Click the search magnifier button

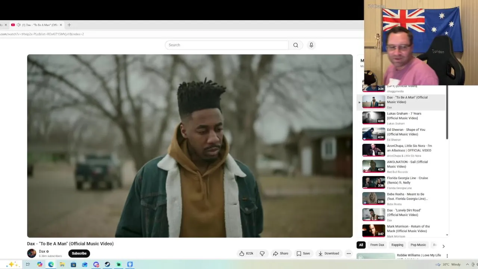pos(295,45)
